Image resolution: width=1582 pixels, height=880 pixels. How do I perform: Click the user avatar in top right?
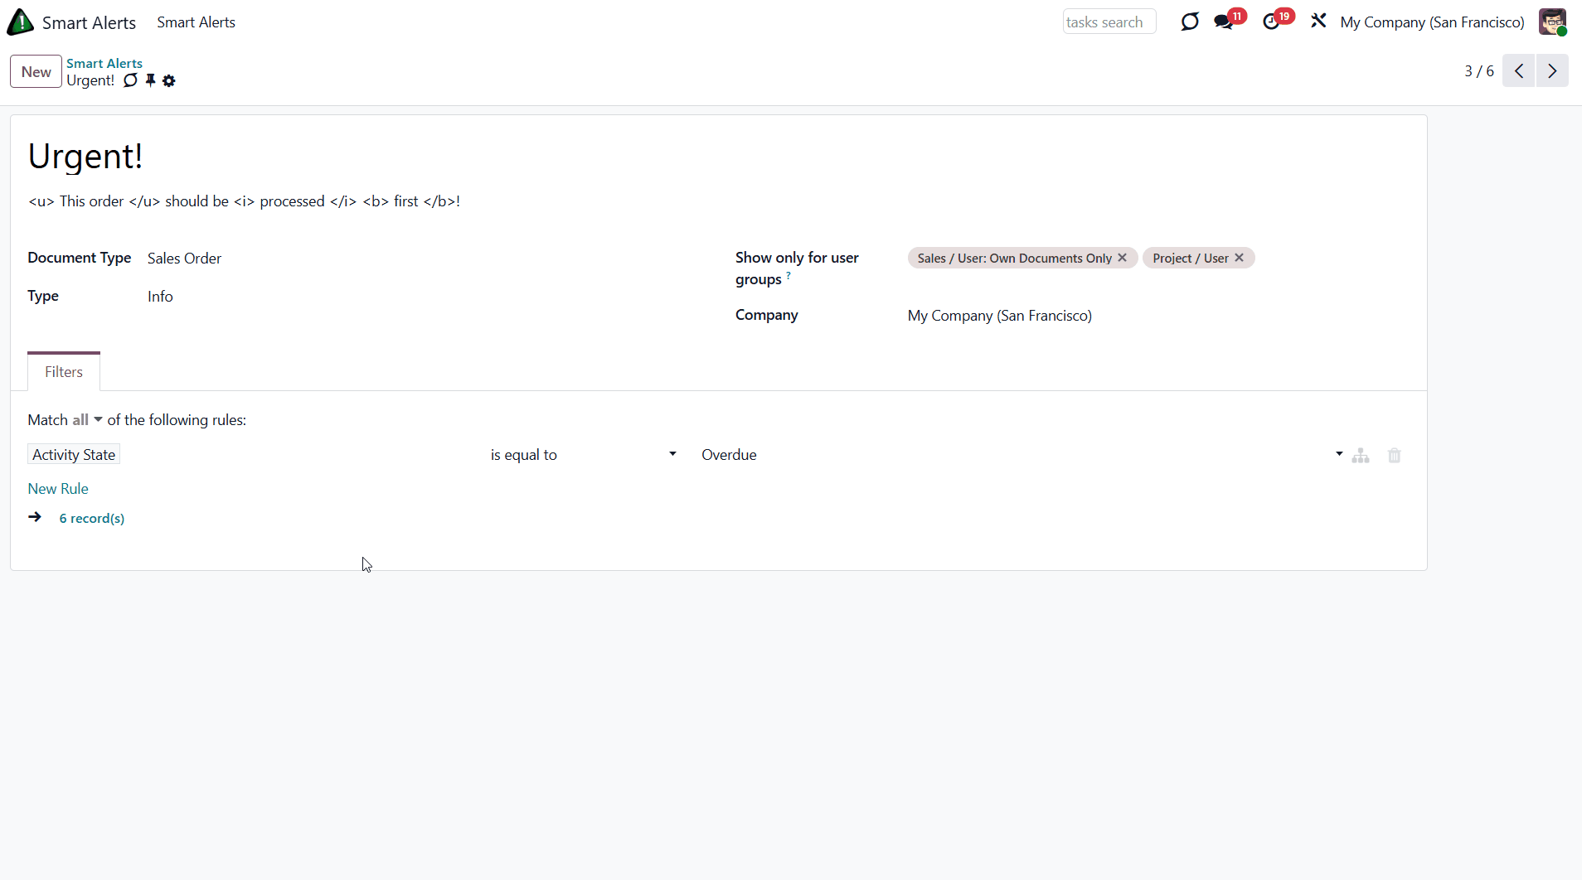coord(1552,22)
